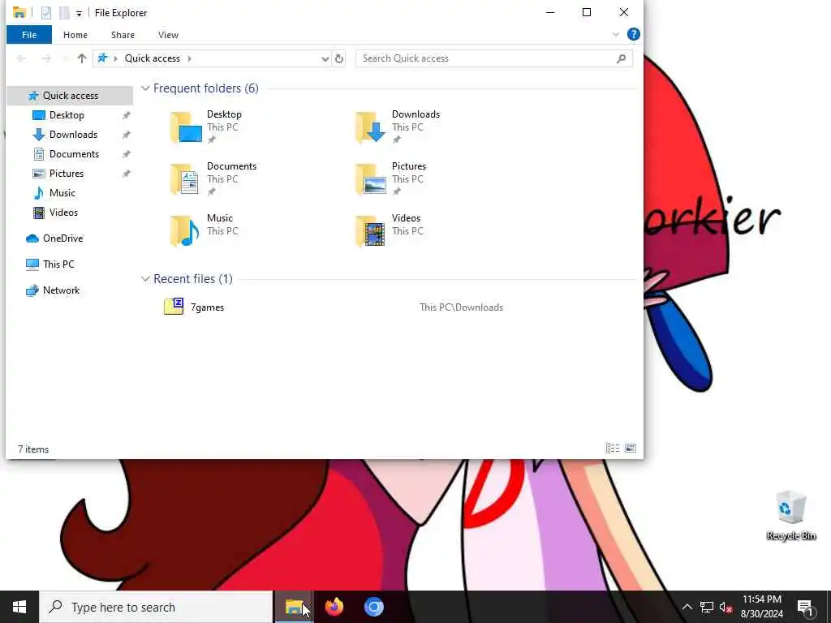
Task: Select This PC in navigation pane
Action: tap(58, 264)
